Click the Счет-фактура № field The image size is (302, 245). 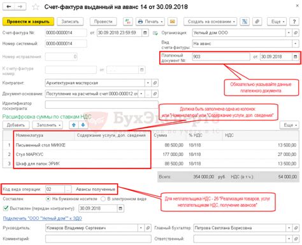pos(66,33)
